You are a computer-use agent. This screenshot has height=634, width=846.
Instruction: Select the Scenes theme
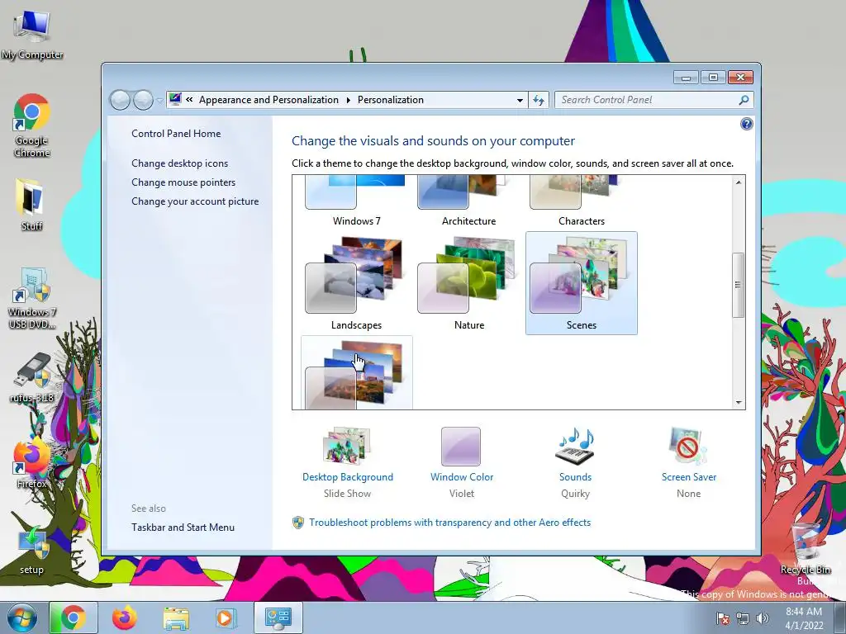(x=581, y=284)
